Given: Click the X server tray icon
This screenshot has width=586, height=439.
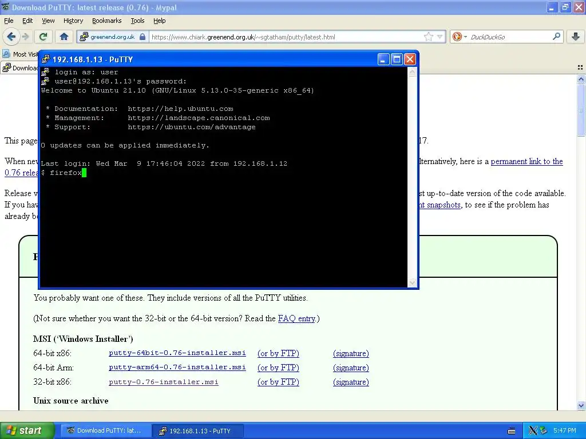Looking at the screenshot, I should [533, 430].
